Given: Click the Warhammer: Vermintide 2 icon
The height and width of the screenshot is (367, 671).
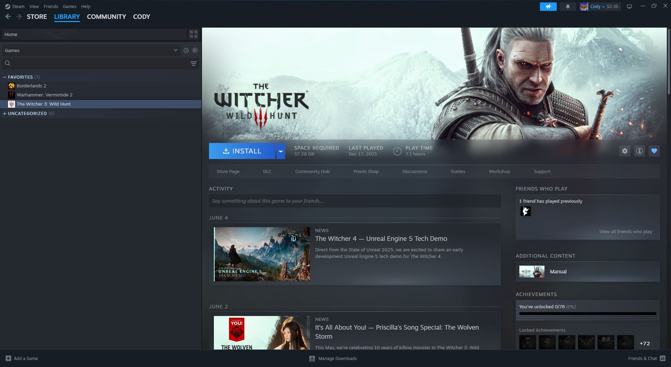Looking at the screenshot, I should (12, 95).
